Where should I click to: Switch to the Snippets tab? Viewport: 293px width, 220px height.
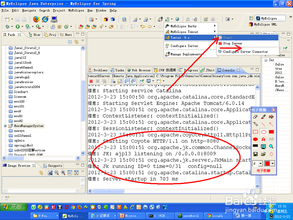(x=53, y=165)
